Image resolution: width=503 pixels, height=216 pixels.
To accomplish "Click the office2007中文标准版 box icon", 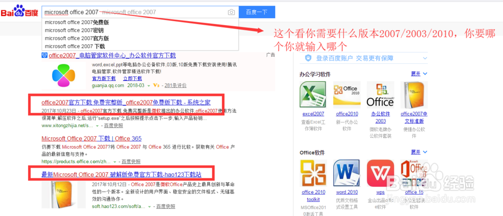I will tap(414, 95).
